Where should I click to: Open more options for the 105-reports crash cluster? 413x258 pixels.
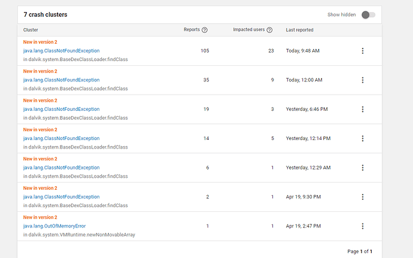[363, 51]
